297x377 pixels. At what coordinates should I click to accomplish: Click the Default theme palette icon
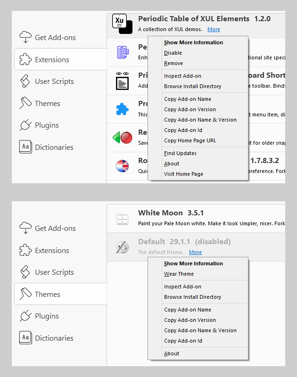(x=123, y=247)
